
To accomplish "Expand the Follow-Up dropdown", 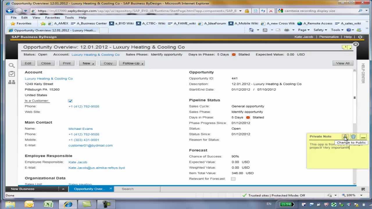I will (142, 64).
